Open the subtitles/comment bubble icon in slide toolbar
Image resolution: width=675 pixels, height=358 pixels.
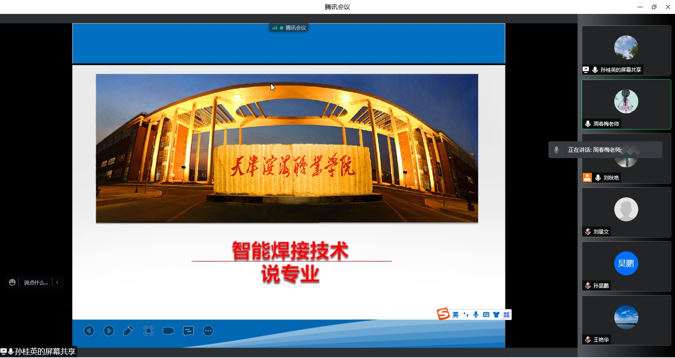(x=188, y=331)
